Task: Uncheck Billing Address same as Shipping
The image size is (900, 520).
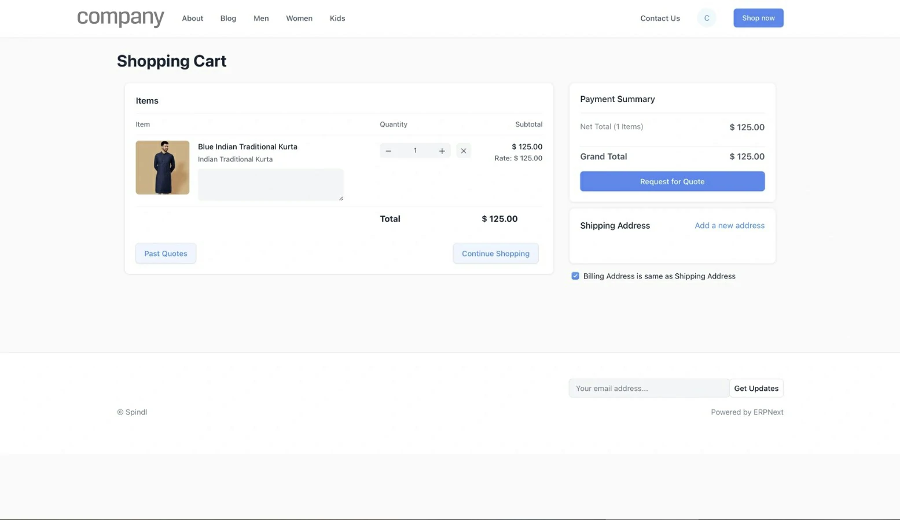Action: click(575, 276)
